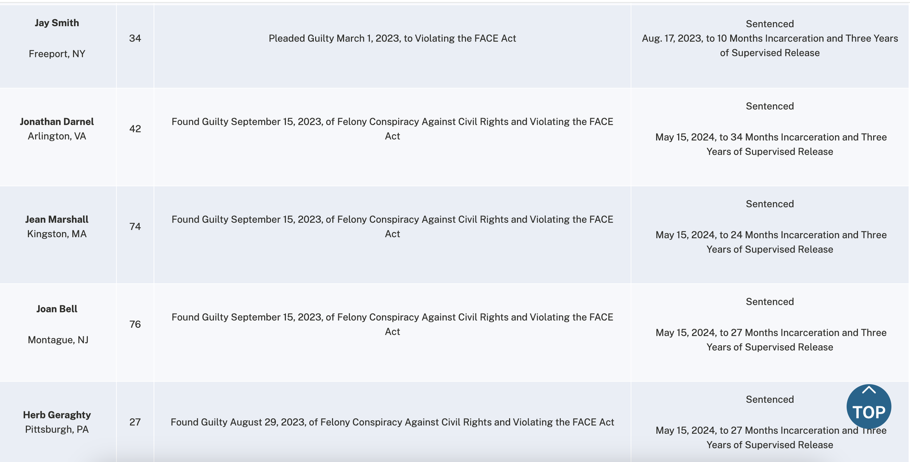Click the Joan Bell name text
The image size is (910, 462).
pos(57,309)
